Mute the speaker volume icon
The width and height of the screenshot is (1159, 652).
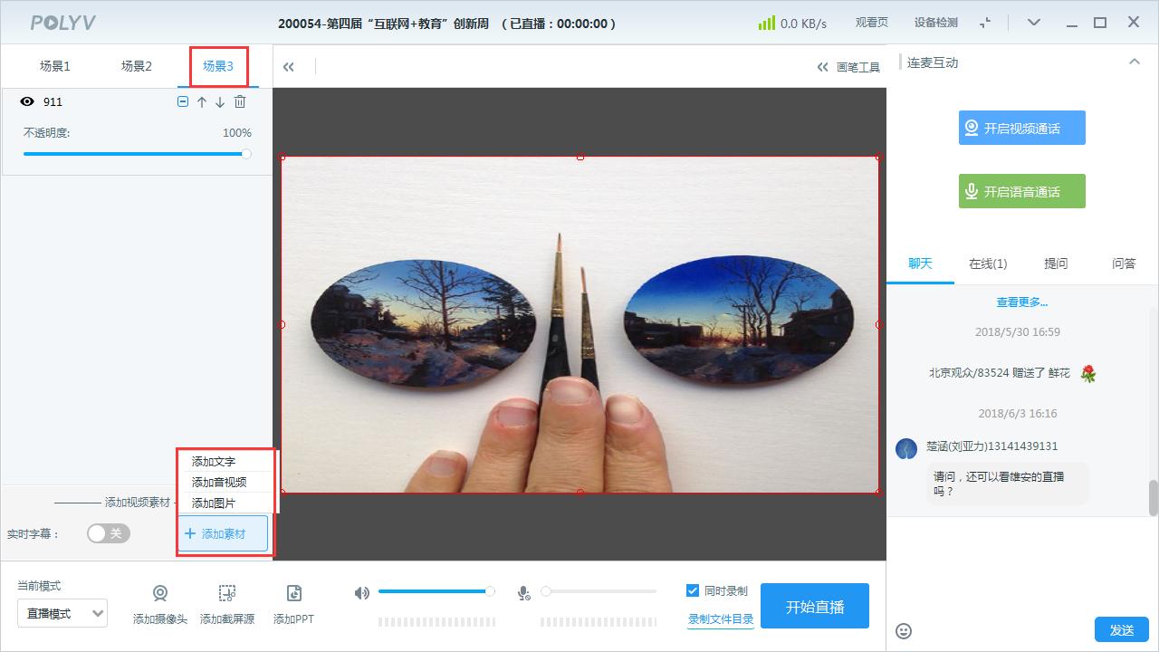click(x=362, y=593)
